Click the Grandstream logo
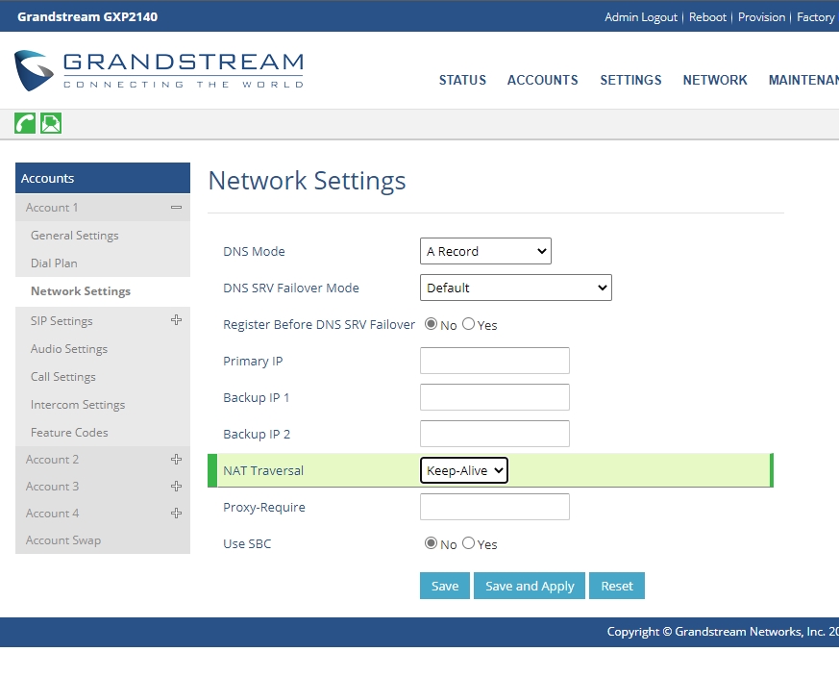The image size is (839, 677). point(160,71)
